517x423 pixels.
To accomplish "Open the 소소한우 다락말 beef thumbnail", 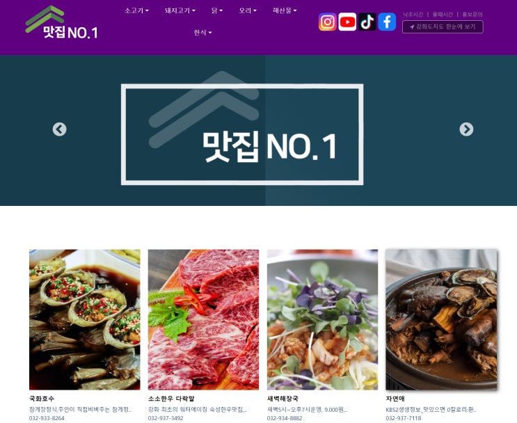I will click(x=203, y=319).
